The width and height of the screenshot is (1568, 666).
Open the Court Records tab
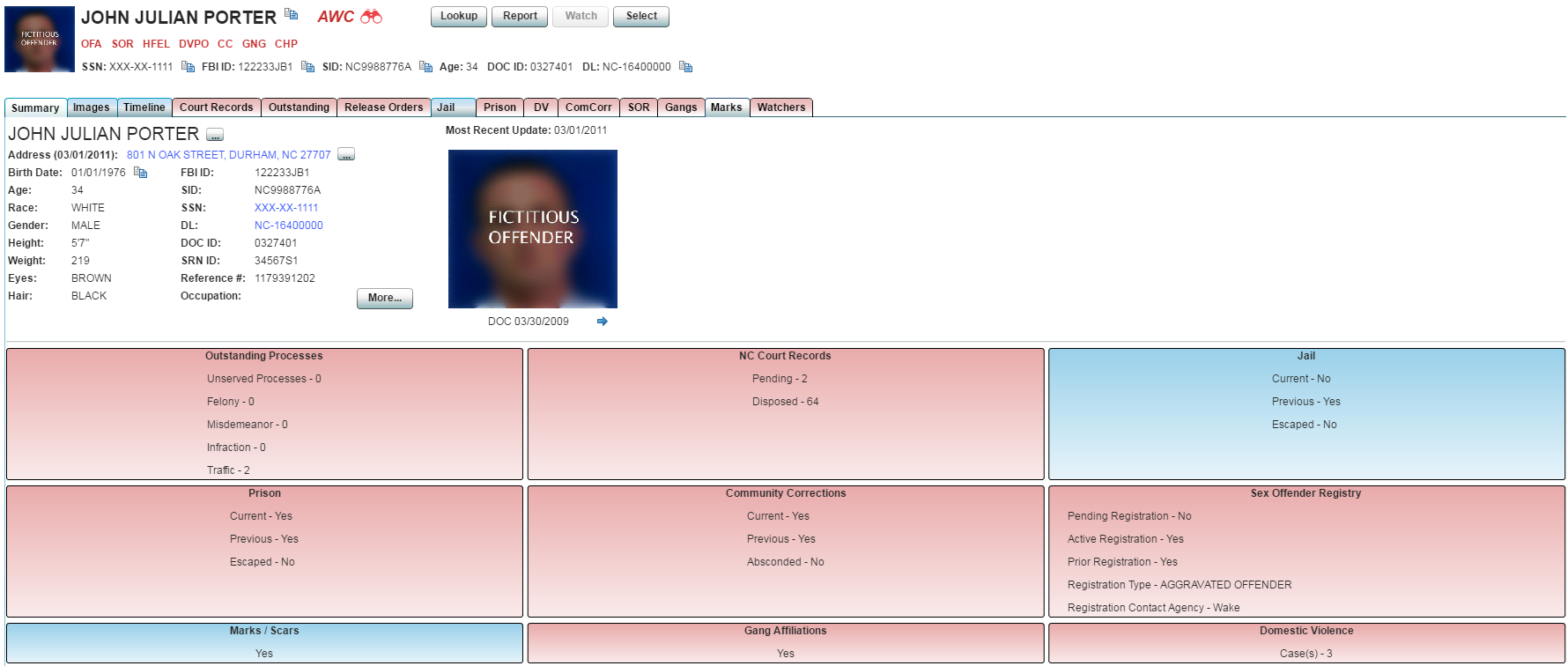tap(217, 107)
